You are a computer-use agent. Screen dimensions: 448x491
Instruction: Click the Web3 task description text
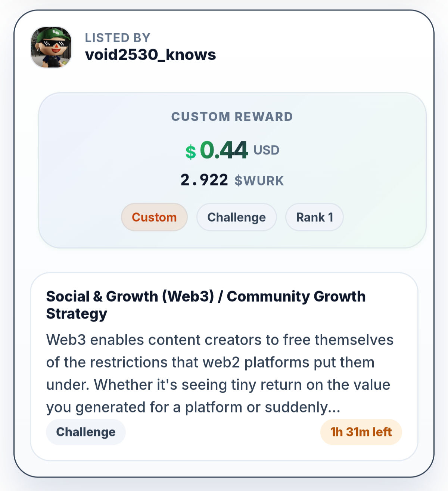220,373
